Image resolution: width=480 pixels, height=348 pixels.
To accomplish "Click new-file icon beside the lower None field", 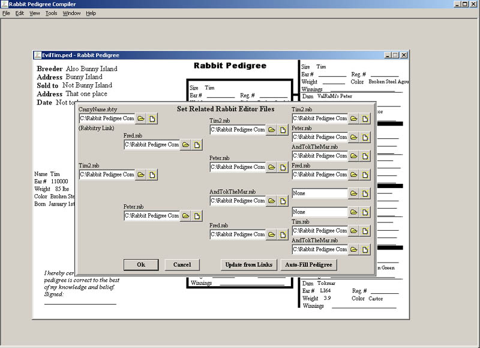I will [366, 212].
